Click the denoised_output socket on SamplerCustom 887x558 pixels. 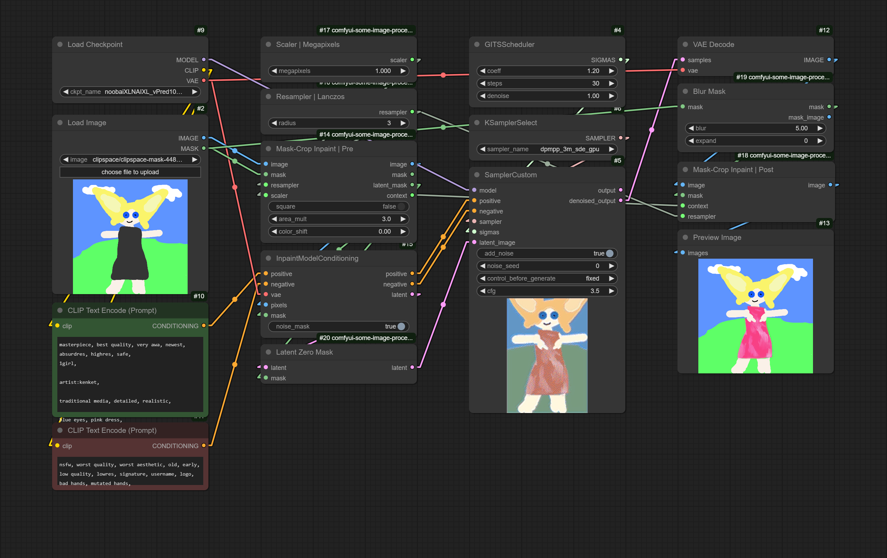[x=621, y=201]
